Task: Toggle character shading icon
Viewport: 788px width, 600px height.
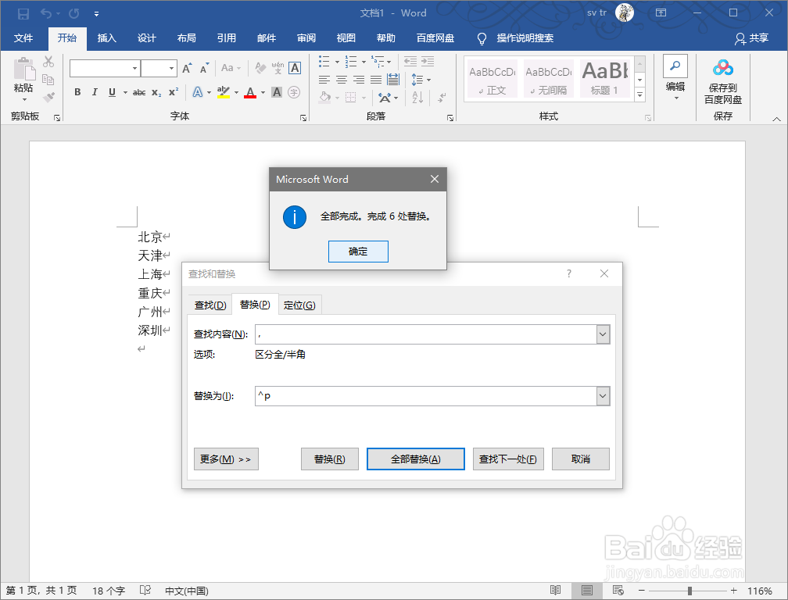Action: tap(277, 92)
